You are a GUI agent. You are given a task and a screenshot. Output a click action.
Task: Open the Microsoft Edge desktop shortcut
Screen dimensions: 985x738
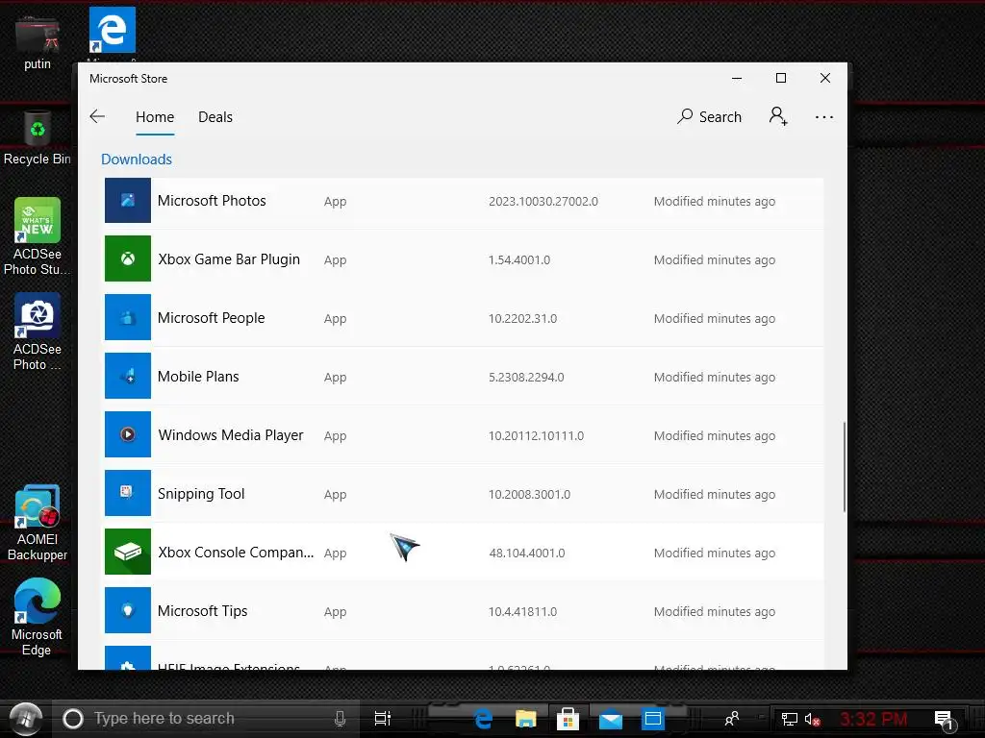click(38, 617)
